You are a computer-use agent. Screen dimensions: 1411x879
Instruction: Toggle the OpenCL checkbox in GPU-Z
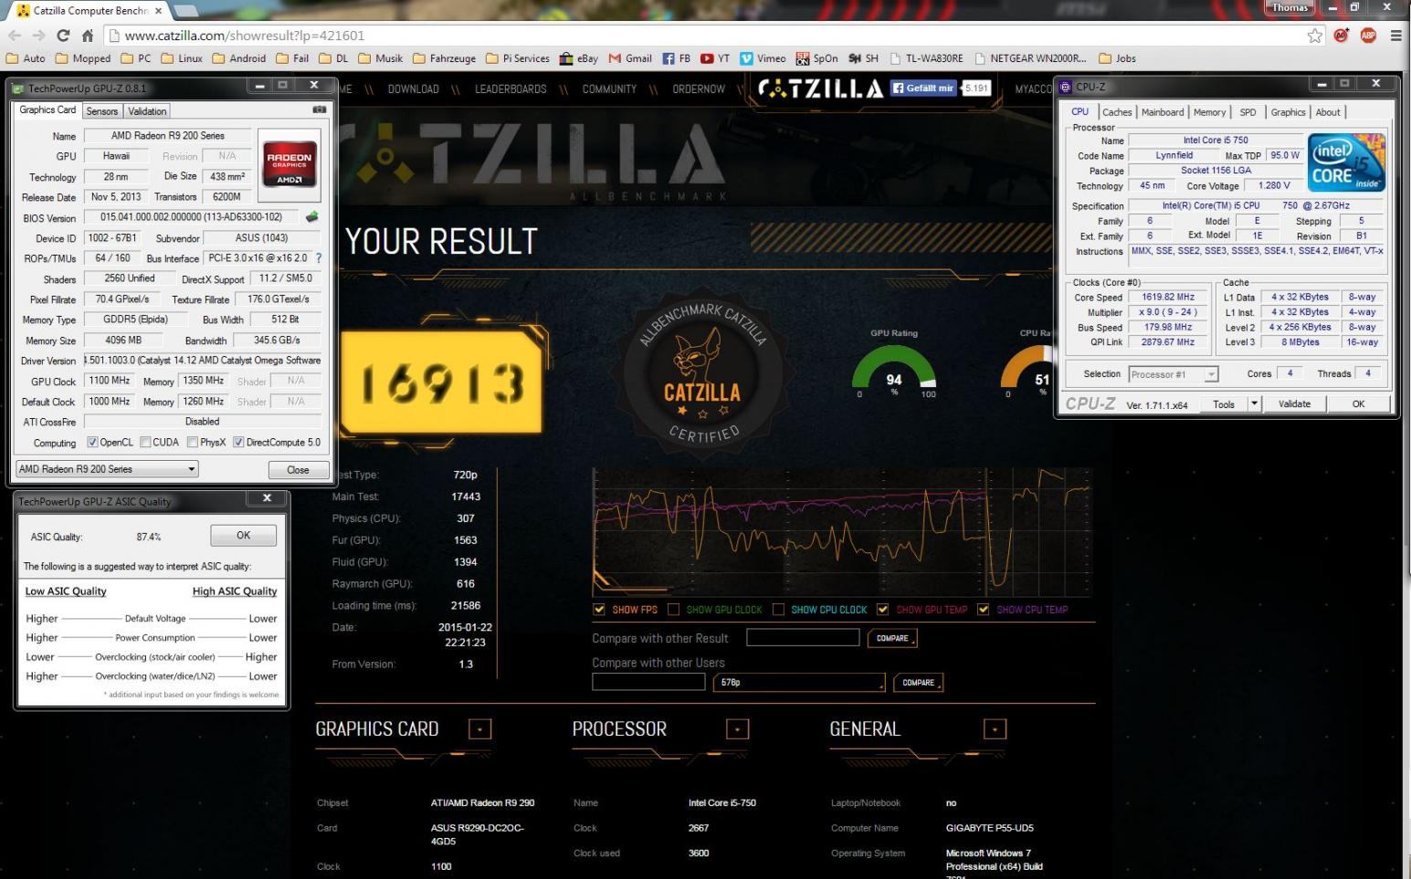pos(92,443)
